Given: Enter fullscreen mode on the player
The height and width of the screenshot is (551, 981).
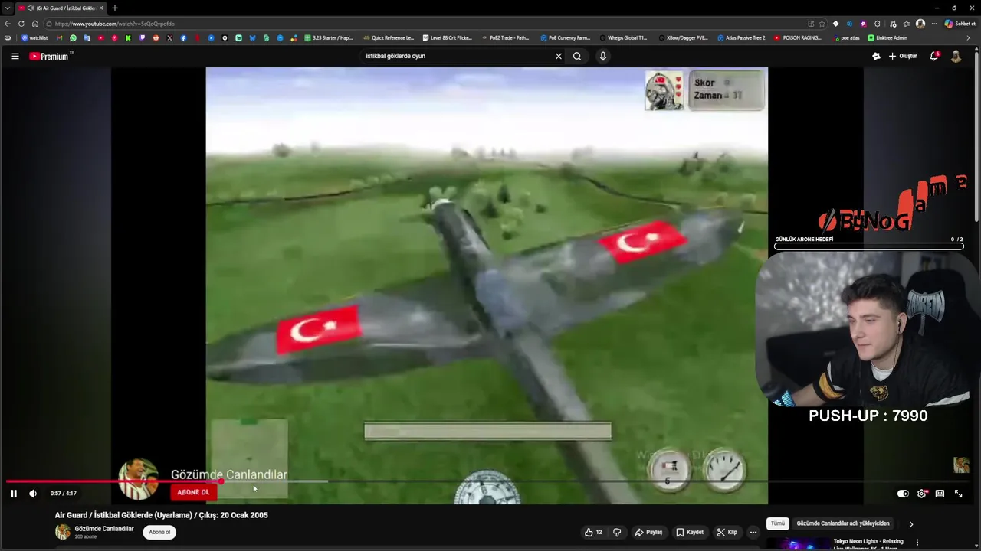Looking at the screenshot, I should [x=958, y=494].
